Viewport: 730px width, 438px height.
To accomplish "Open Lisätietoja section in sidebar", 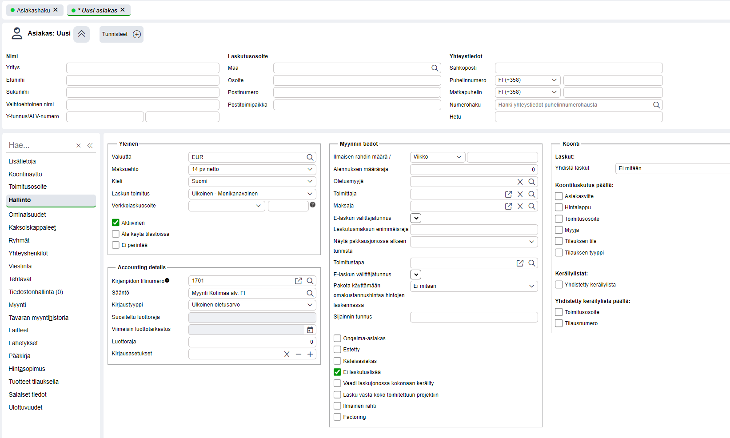I will 22,161.
